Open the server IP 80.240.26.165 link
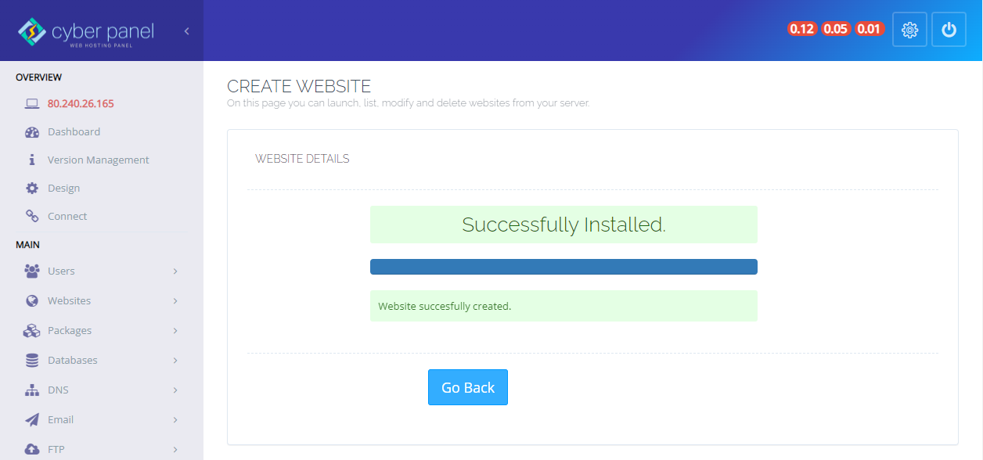The width and height of the screenshot is (983, 460). point(81,104)
